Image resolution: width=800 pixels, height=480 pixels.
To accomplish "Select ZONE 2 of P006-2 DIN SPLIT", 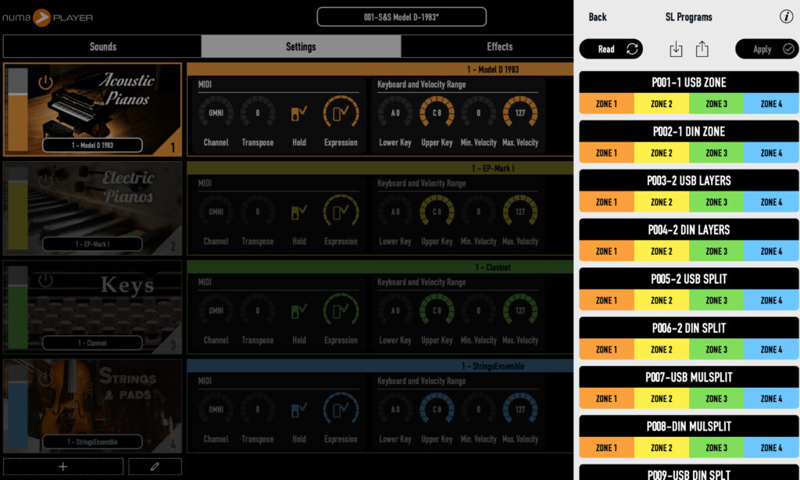I will pyautogui.click(x=662, y=349).
